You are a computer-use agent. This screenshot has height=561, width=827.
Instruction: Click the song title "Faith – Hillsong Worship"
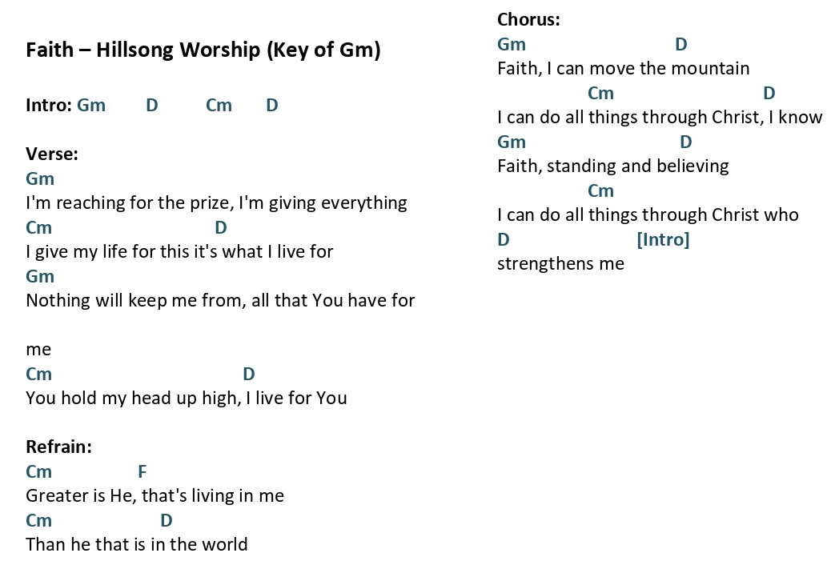click(x=143, y=50)
